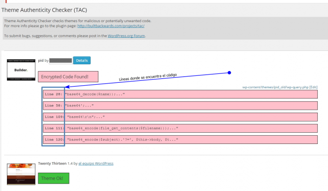328x191 pixels.
Task: Click the Twenty Thirteen theme name
Action: [x=52, y=164]
